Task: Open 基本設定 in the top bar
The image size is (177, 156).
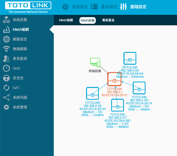Action: click(x=109, y=7)
